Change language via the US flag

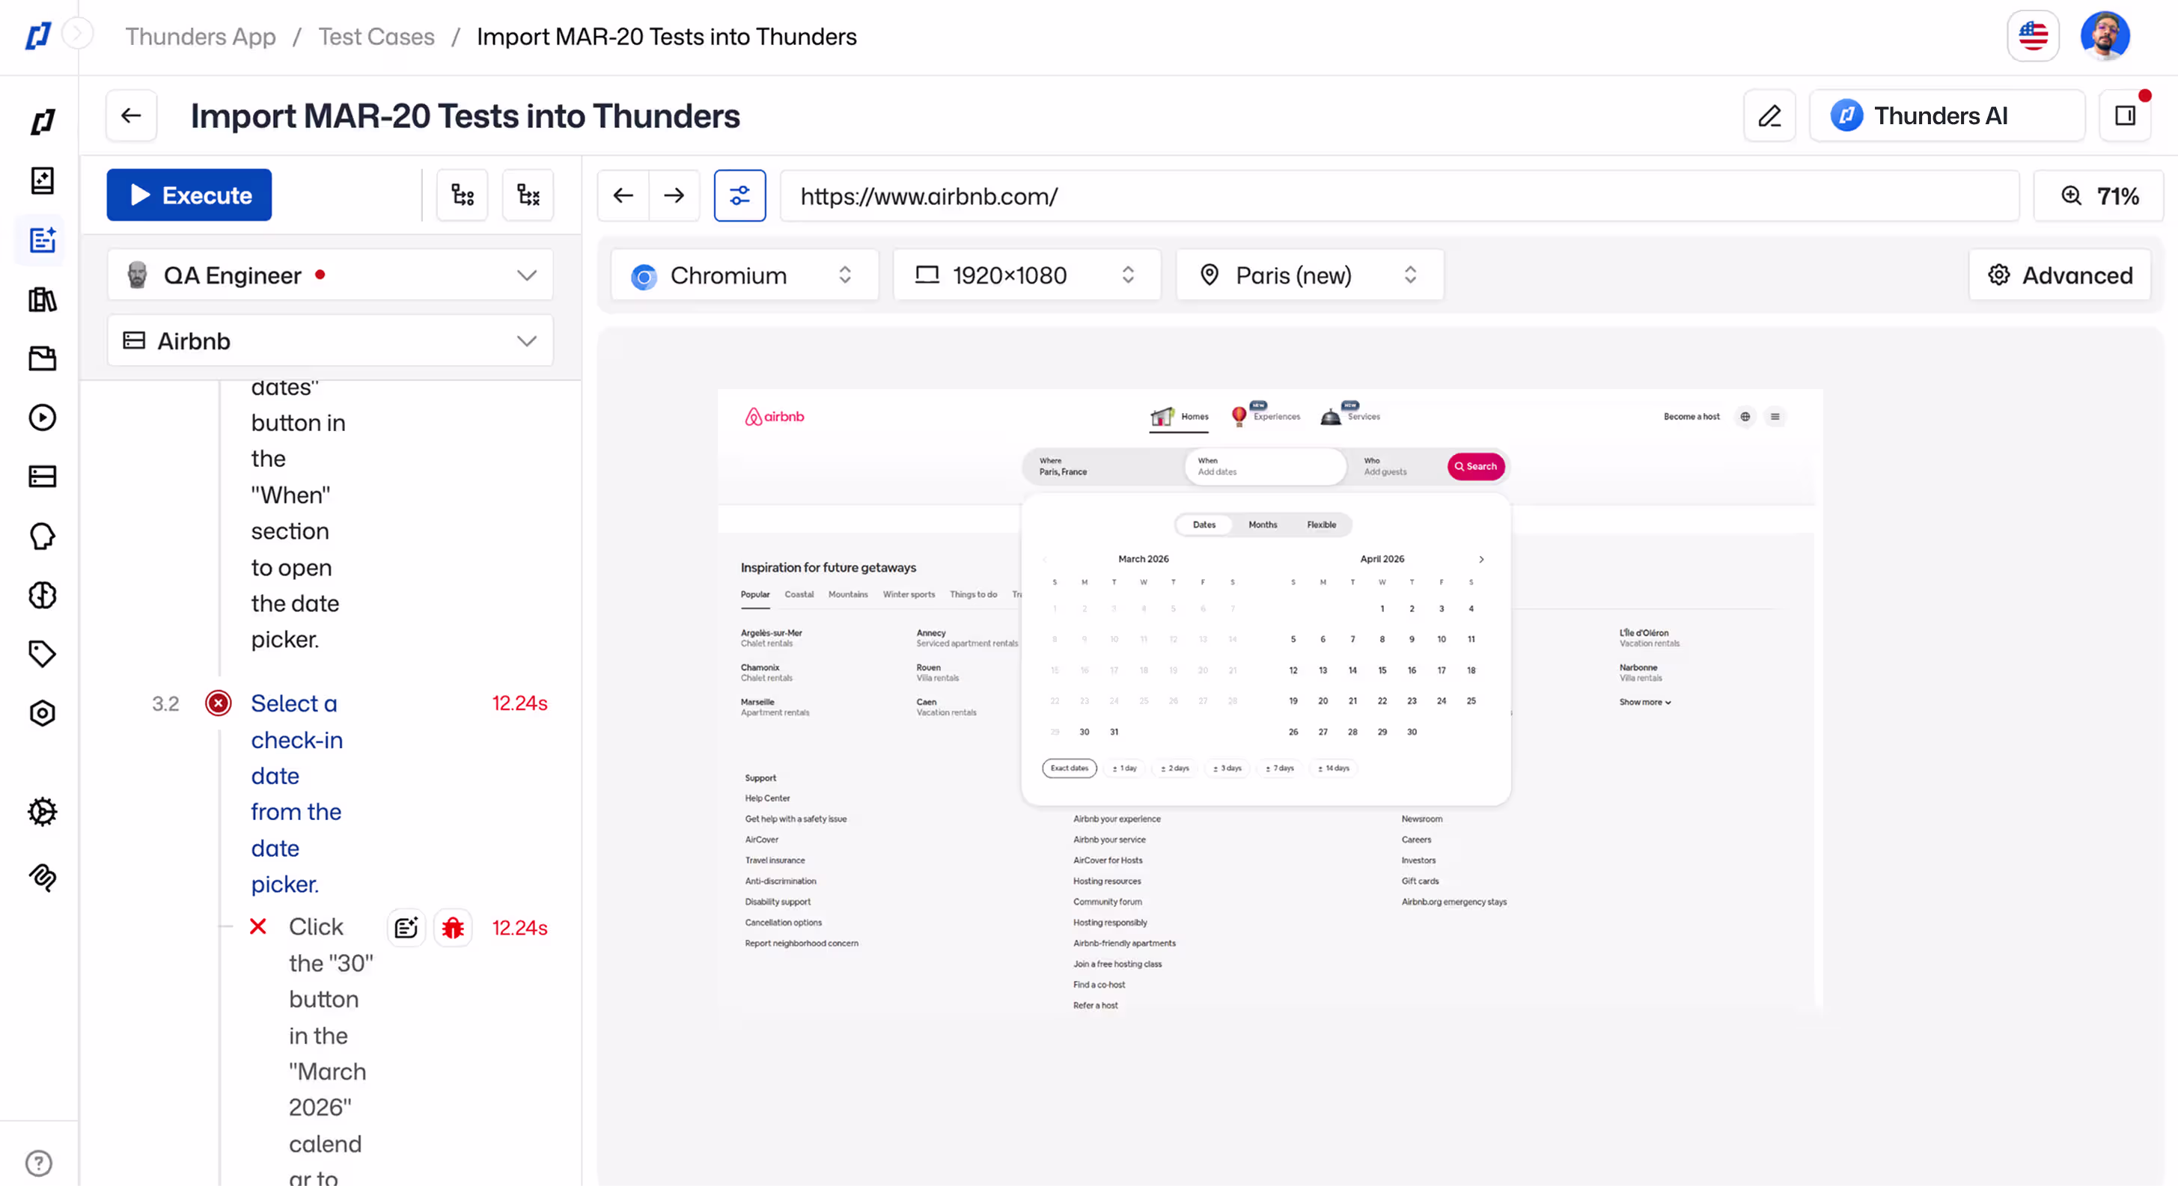tap(2034, 37)
